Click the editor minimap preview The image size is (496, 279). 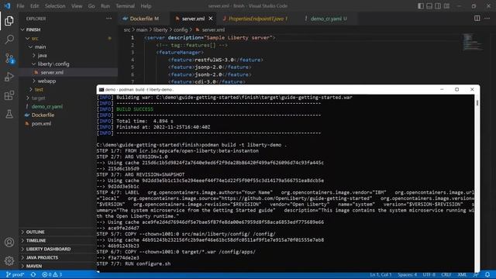tap(473, 42)
